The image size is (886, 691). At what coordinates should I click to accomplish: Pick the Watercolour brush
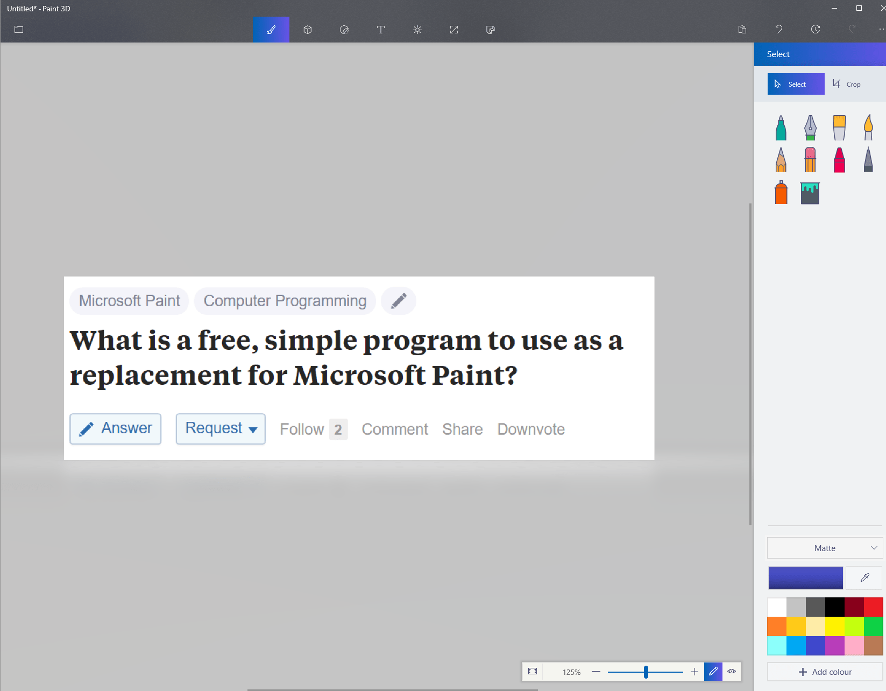[x=868, y=128]
